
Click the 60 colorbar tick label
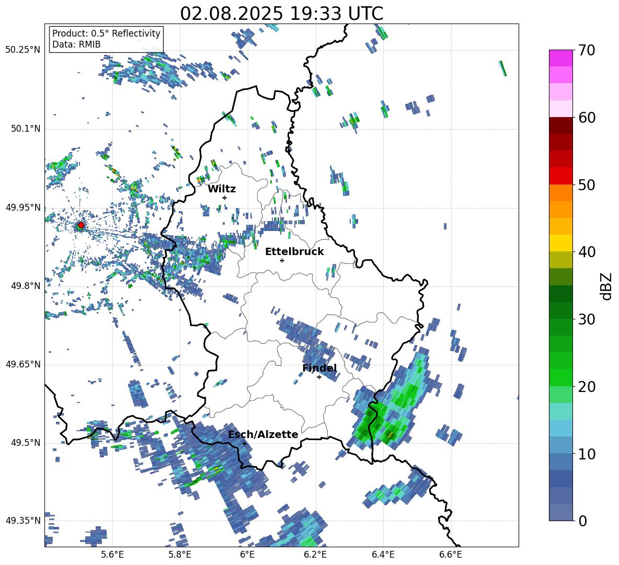pyautogui.click(x=586, y=118)
